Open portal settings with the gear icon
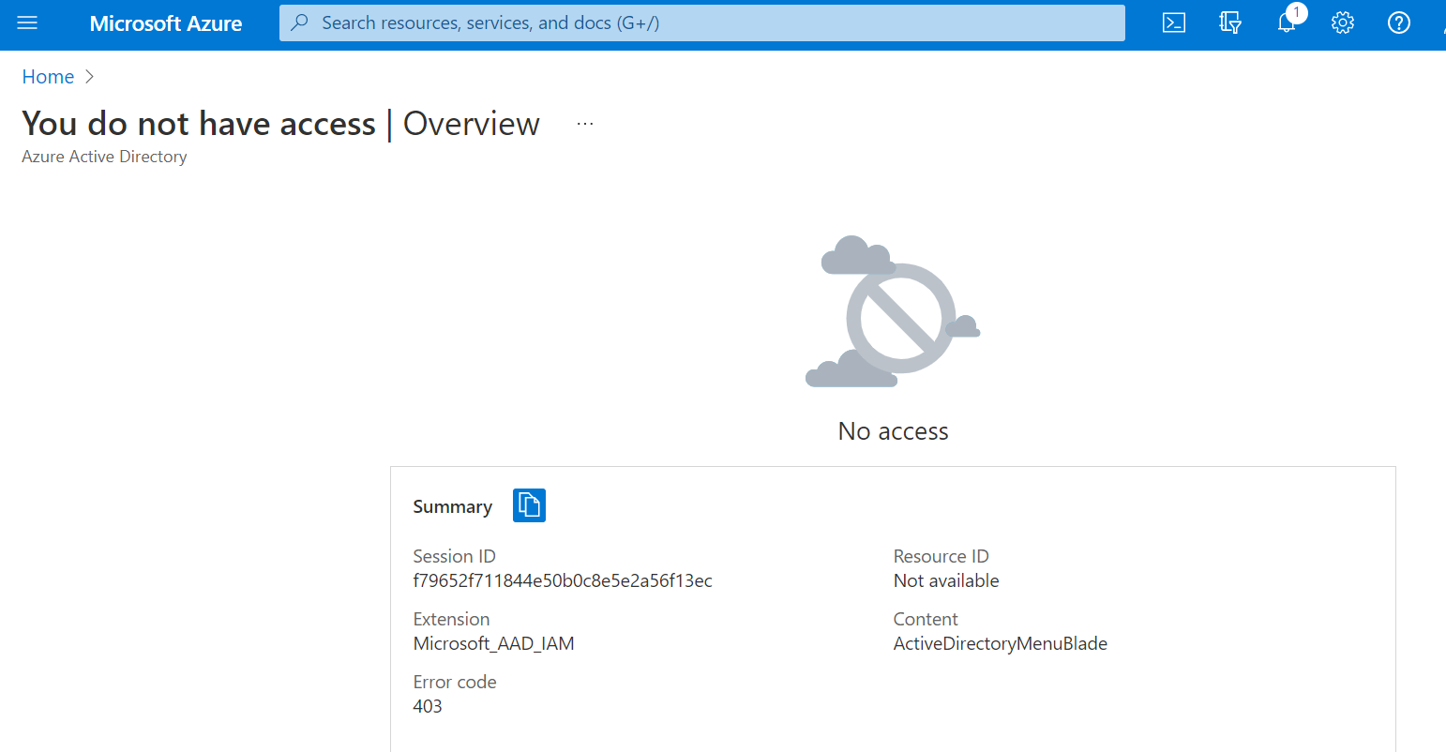Image resolution: width=1446 pixels, height=752 pixels. click(x=1342, y=23)
